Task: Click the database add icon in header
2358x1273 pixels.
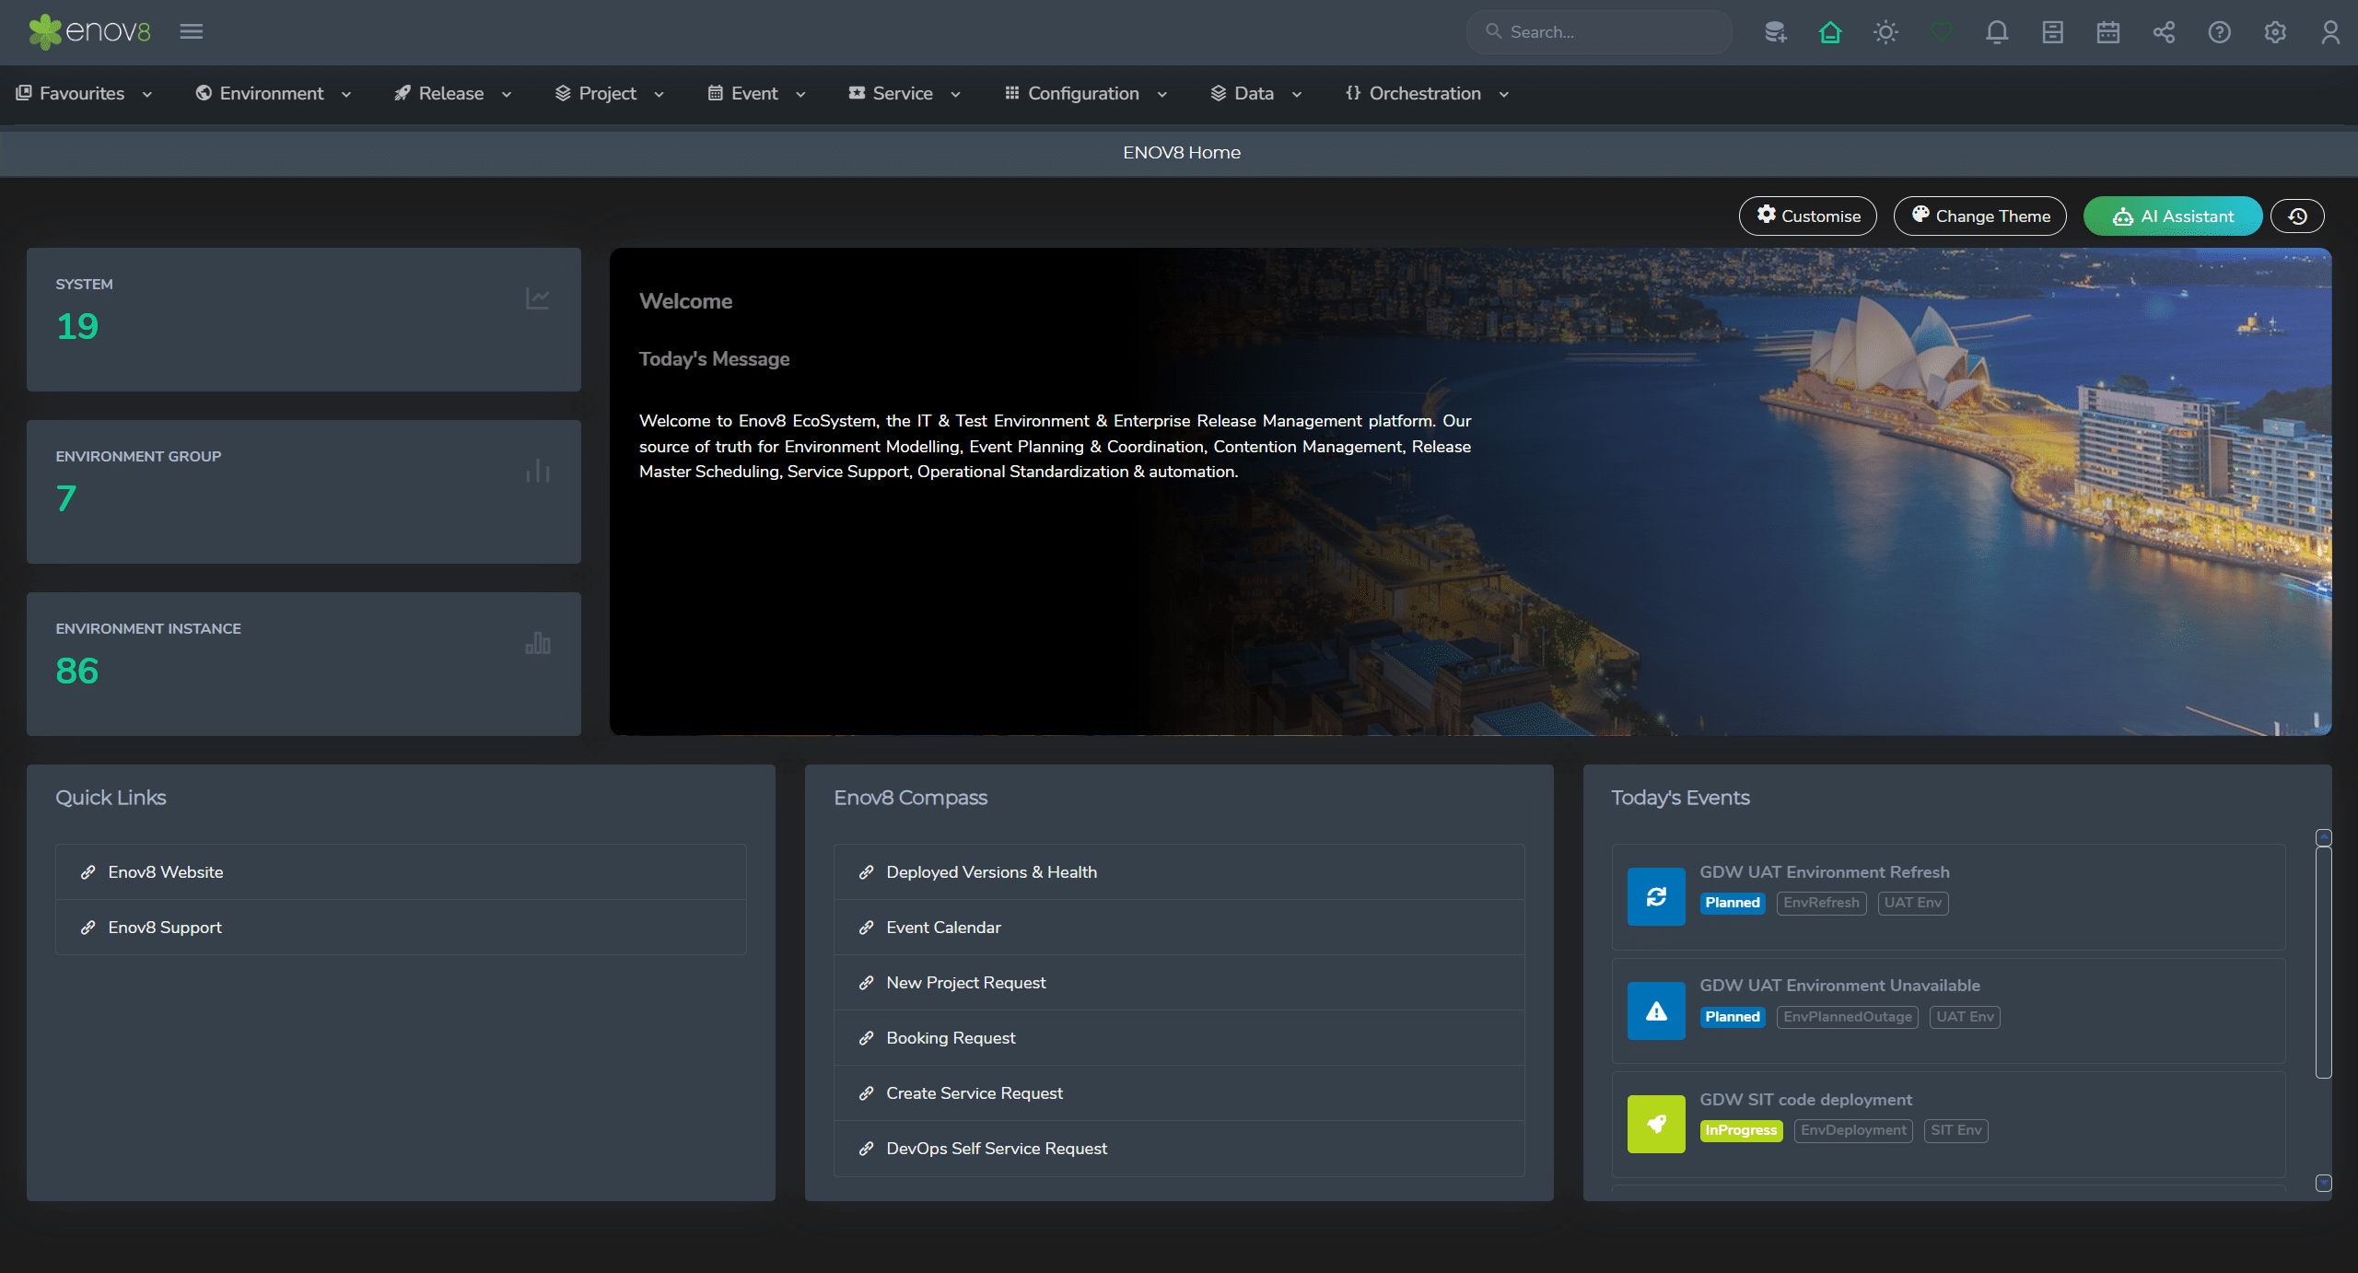Action: point(1775,32)
